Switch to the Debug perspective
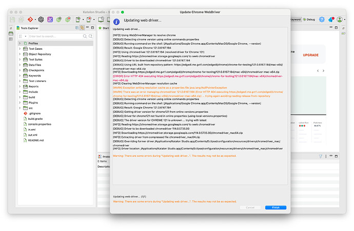The width and height of the screenshot is (354, 231). 309,19
